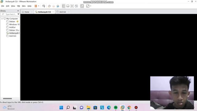Screen dimensions: 197x111
Task: Open the weather widget showing 27°C
Action: click(x=9, y=108)
